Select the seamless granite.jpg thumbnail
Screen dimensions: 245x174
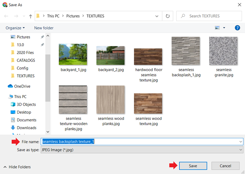[223, 51]
